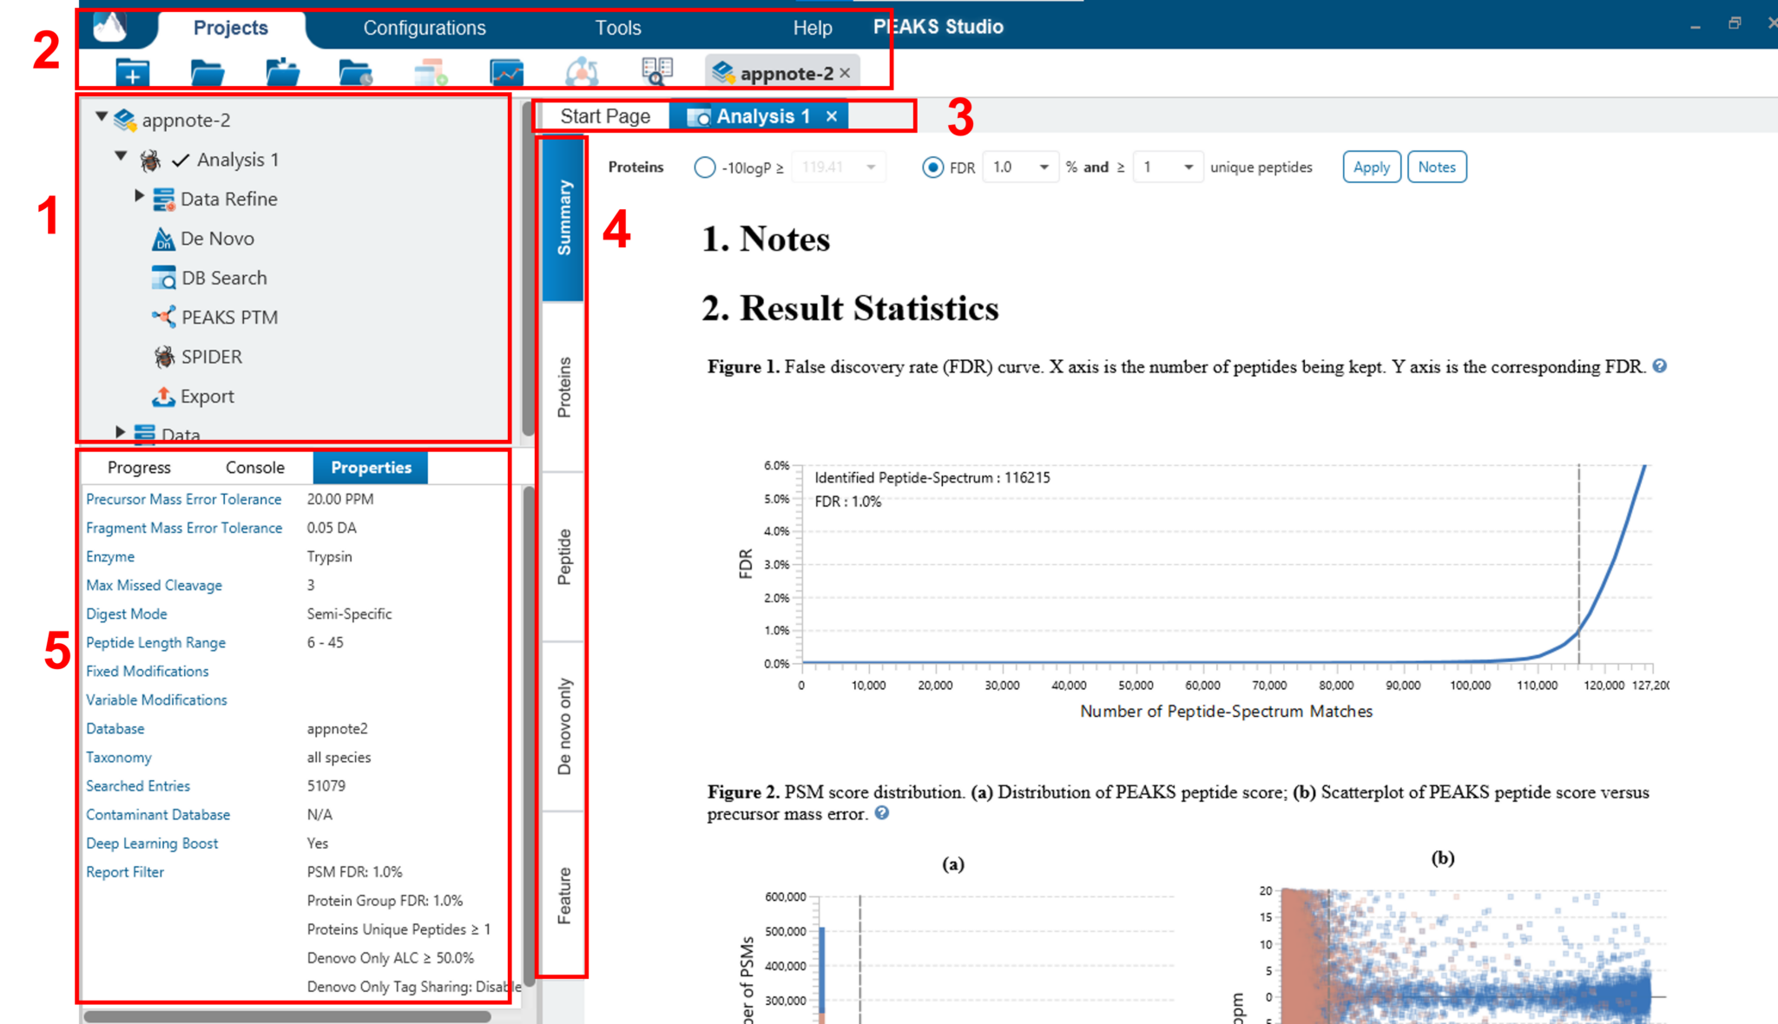1778x1024 pixels.
Task: Click the help icon after Figure 1 caption
Action: tap(1659, 366)
